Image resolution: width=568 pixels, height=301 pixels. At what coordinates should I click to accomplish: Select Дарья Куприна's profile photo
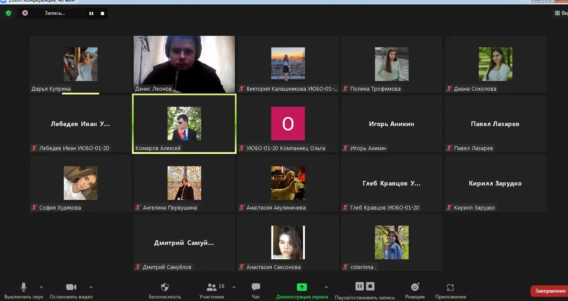tap(81, 64)
